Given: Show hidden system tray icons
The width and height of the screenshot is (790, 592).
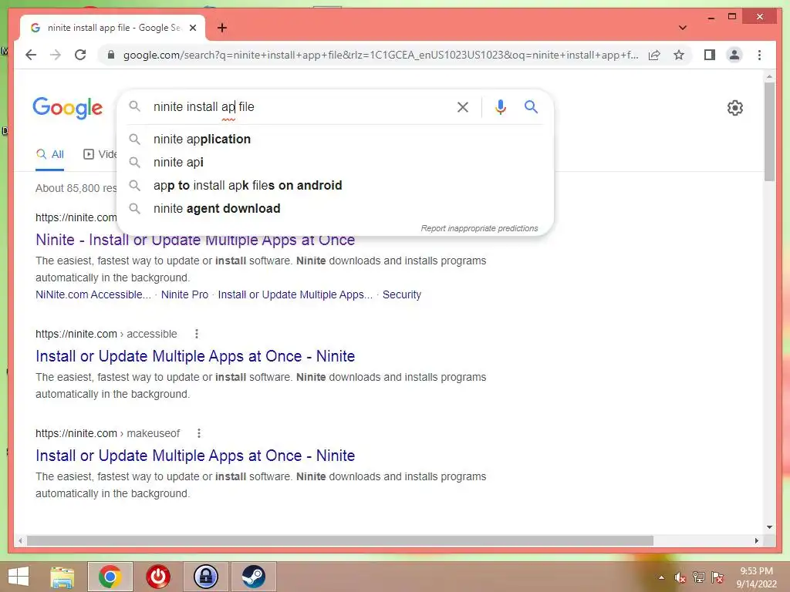Looking at the screenshot, I should (x=661, y=577).
